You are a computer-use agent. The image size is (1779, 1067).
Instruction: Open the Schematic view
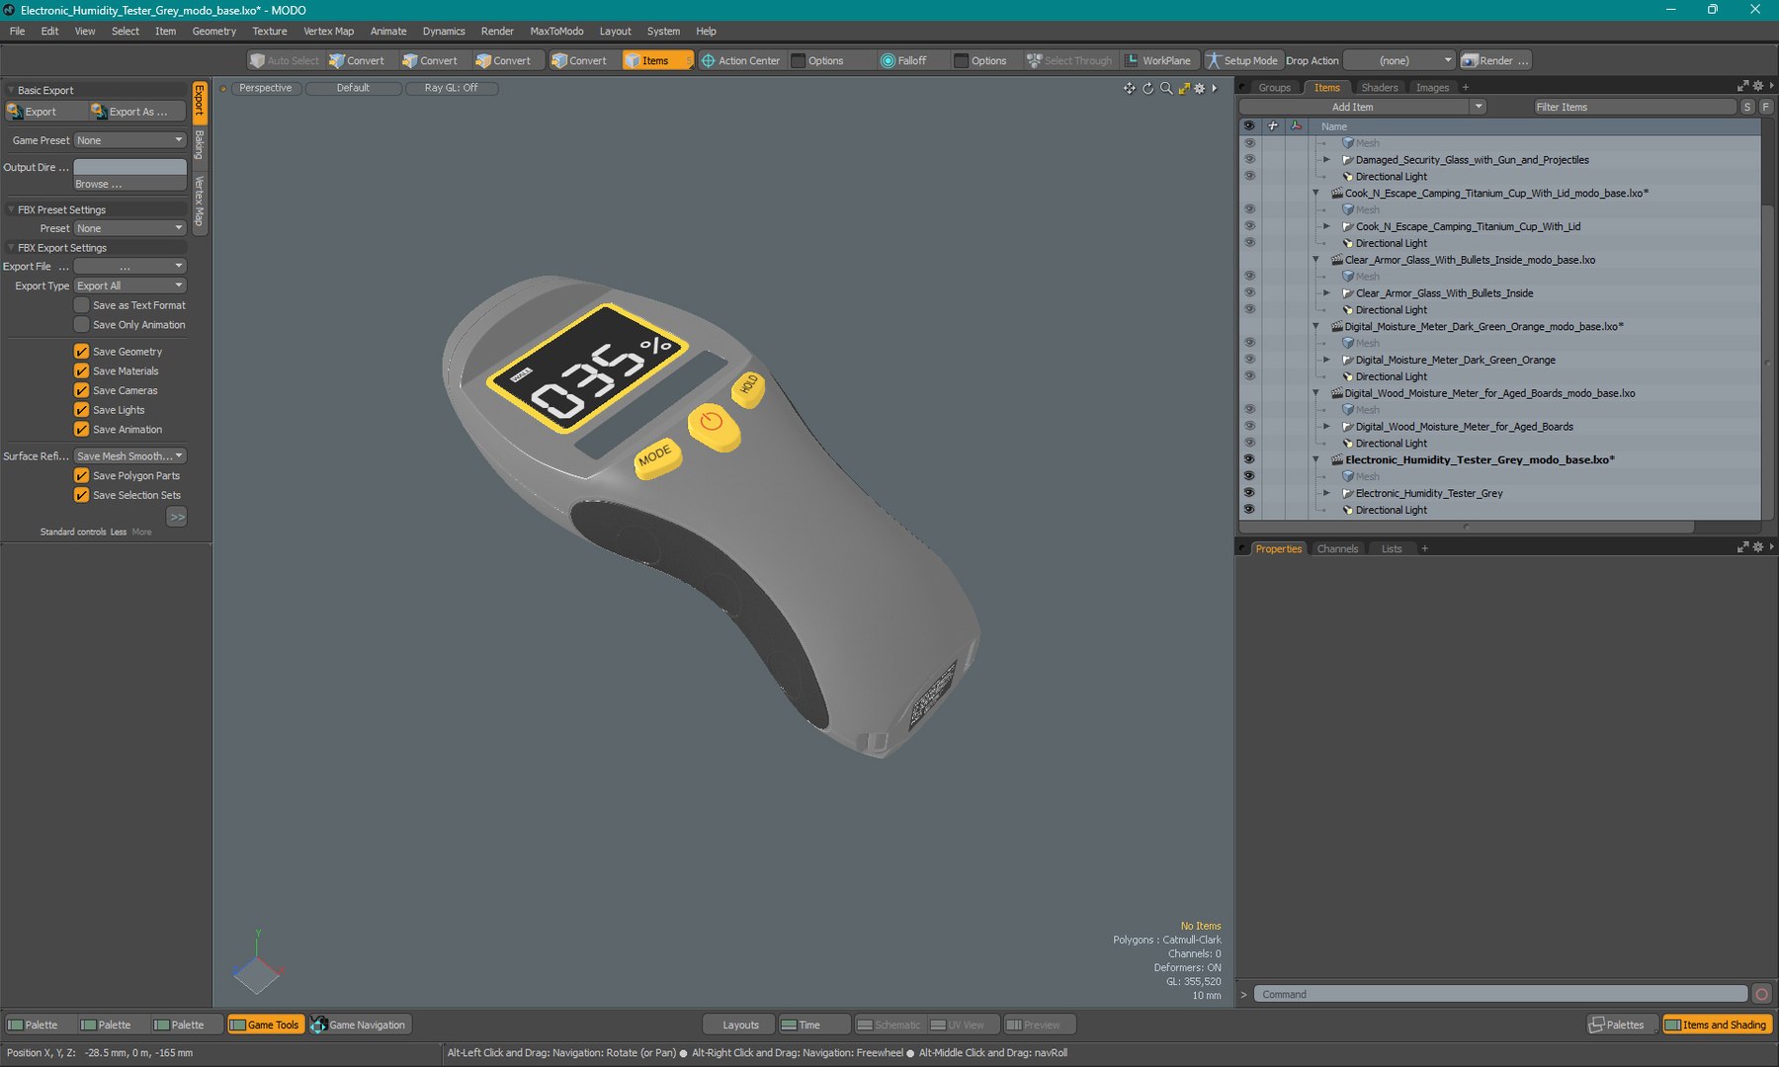pos(889,1025)
